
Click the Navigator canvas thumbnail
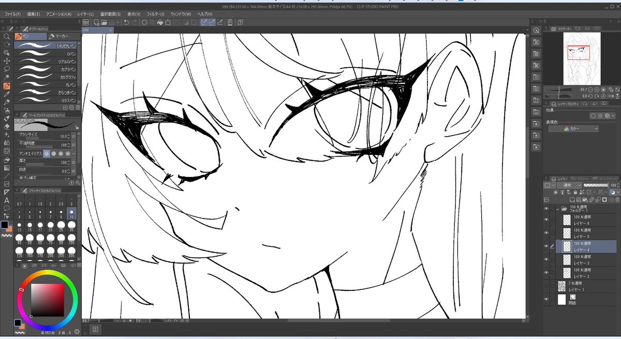(582, 58)
